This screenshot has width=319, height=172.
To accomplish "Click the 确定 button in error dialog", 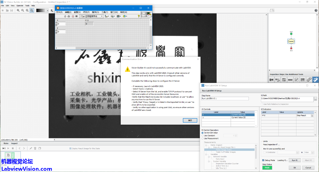I will point(190,120).
